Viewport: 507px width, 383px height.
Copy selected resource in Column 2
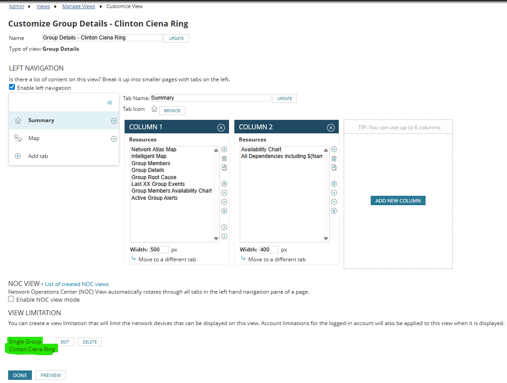coord(334,167)
